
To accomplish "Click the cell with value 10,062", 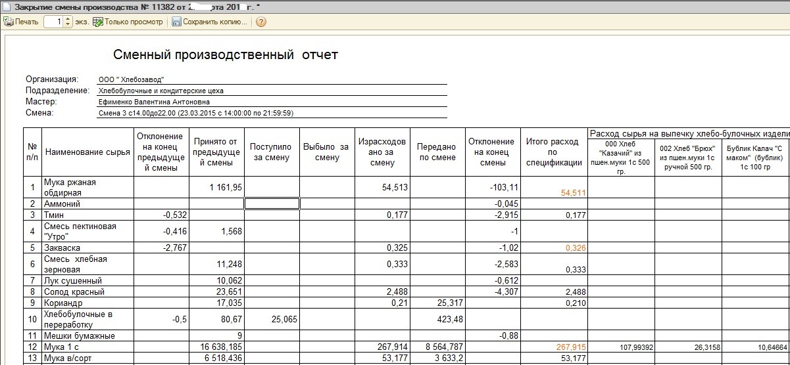I will (x=216, y=280).
